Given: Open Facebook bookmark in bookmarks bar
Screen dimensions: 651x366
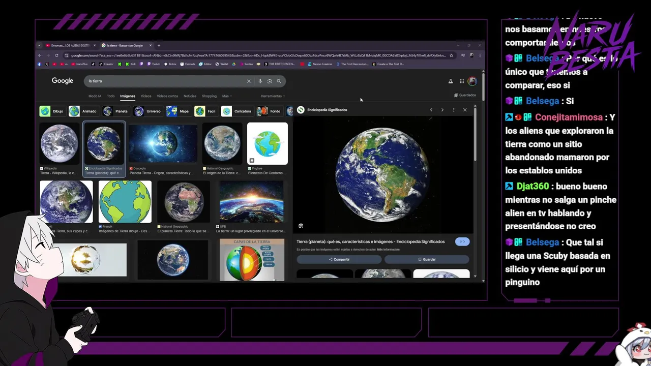Looking at the screenshot, I should click(x=39, y=64).
